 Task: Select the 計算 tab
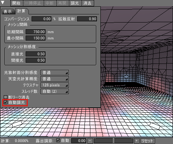click(21, 11)
